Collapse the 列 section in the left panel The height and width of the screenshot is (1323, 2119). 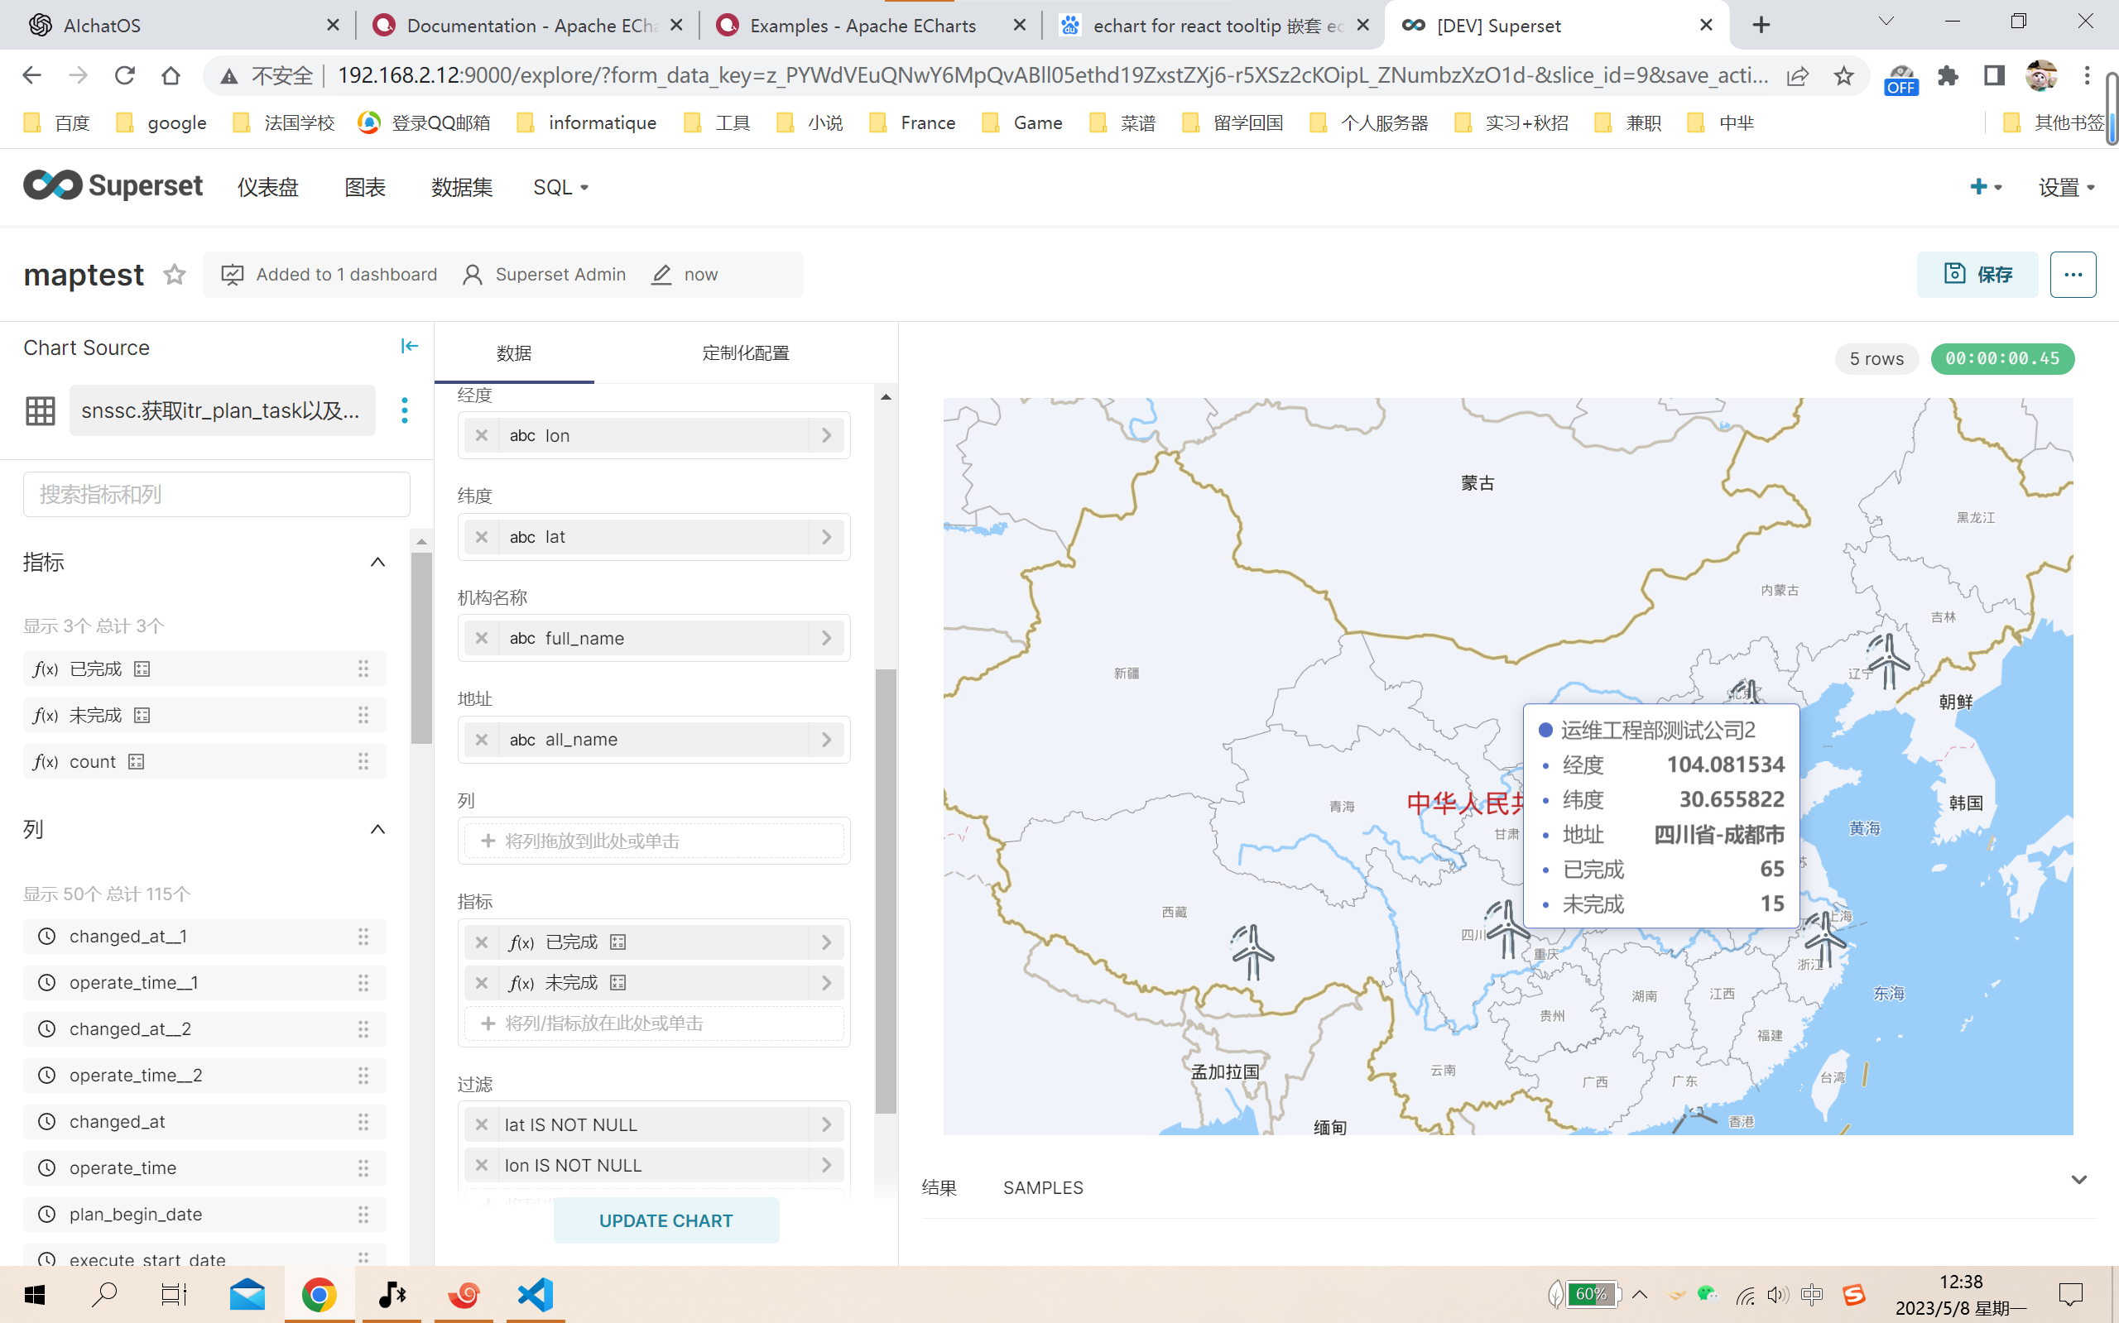(377, 830)
